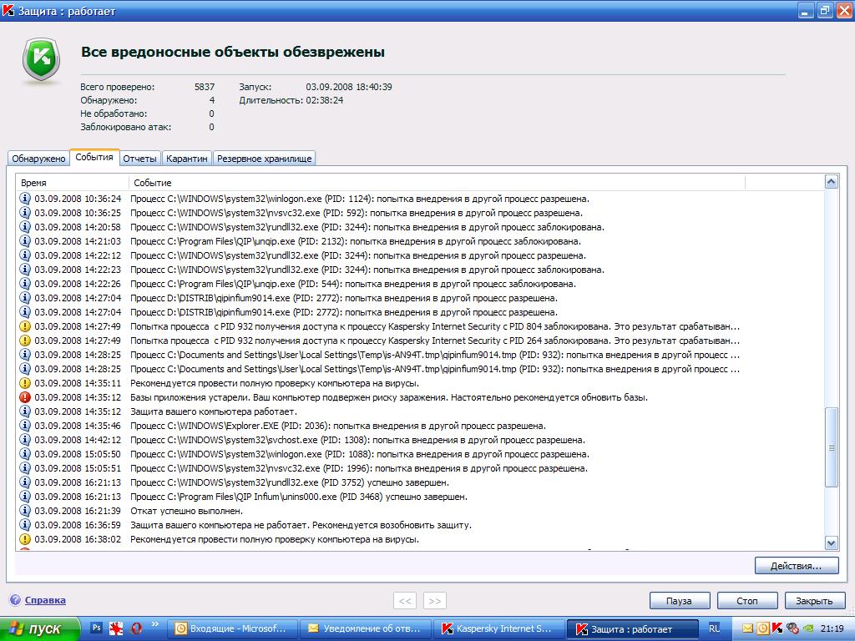Open the Справка help link
The image size is (855, 641).
coord(45,600)
